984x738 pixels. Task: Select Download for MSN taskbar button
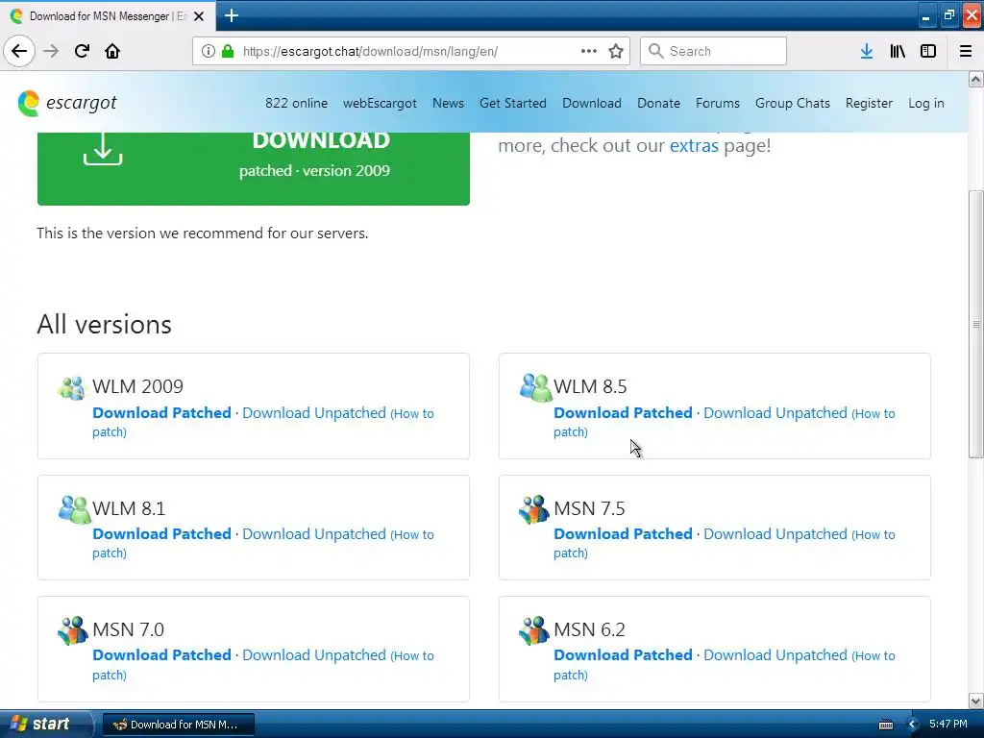click(x=178, y=725)
